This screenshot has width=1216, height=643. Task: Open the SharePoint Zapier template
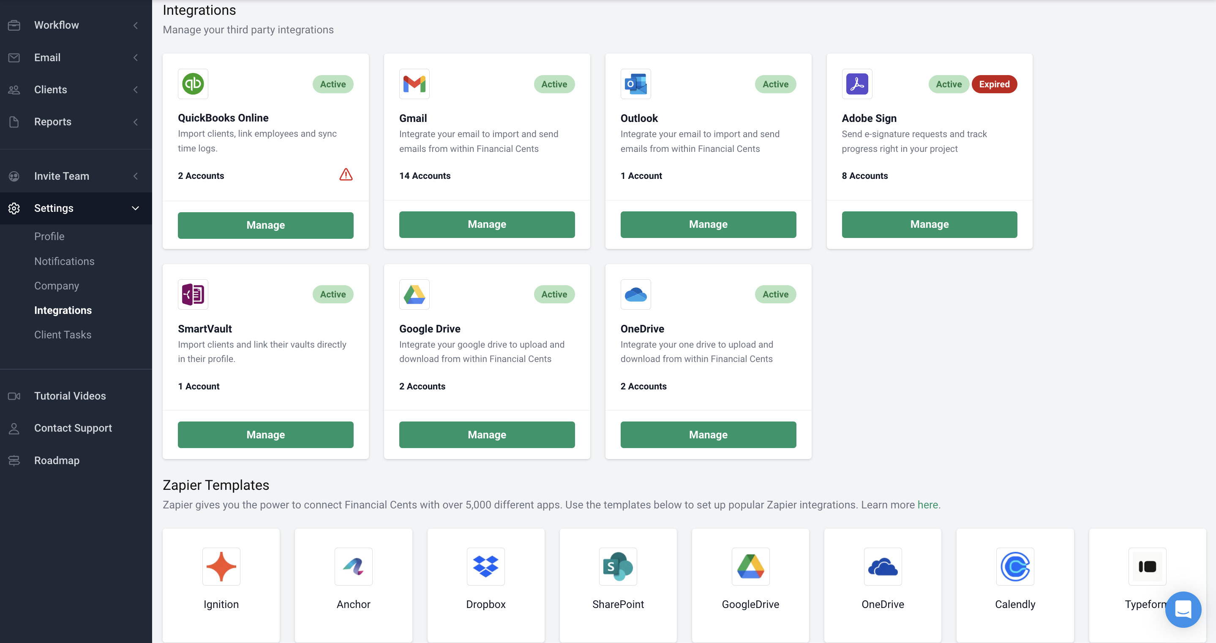[x=618, y=585]
